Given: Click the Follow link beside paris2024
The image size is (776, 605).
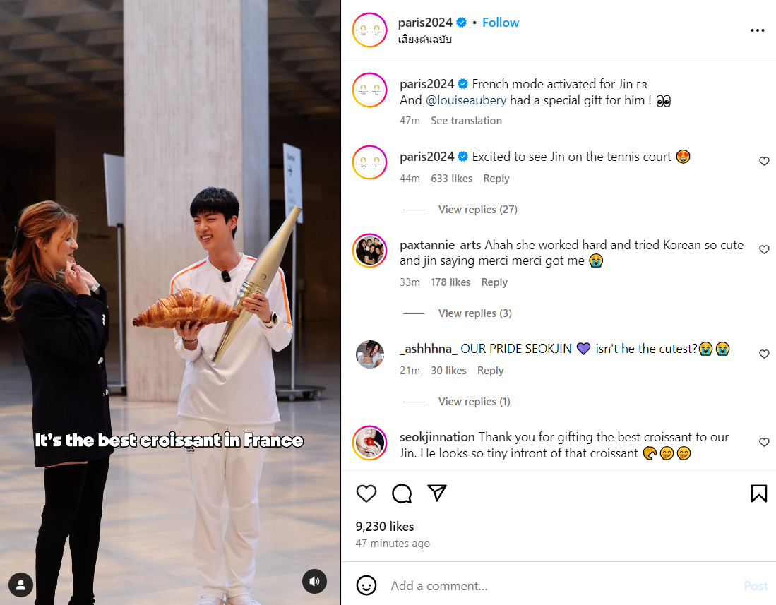Looking at the screenshot, I should coord(501,23).
